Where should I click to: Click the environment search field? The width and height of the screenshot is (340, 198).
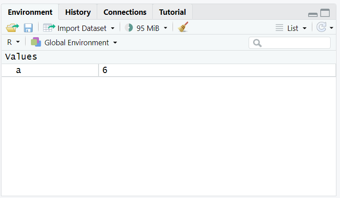click(x=289, y=43)
